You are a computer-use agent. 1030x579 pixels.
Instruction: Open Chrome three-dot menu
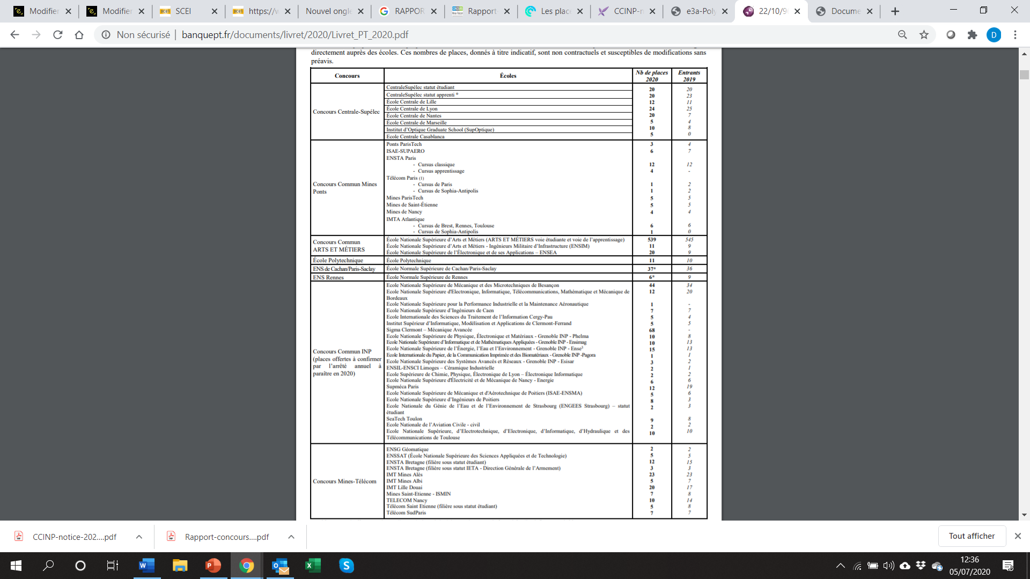click(x=1015, y=35)
